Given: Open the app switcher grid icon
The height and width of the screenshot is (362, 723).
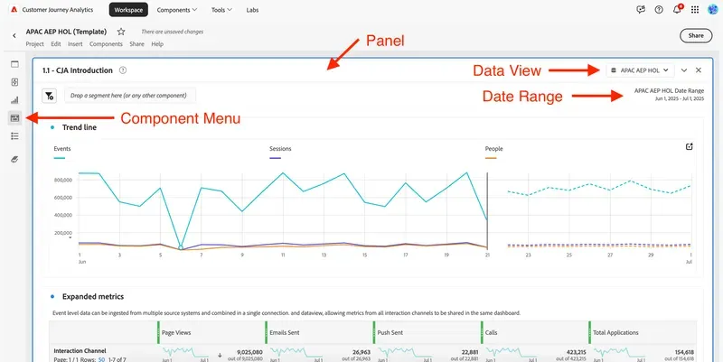Looking at the screenshot, I should tap(695, 10).
